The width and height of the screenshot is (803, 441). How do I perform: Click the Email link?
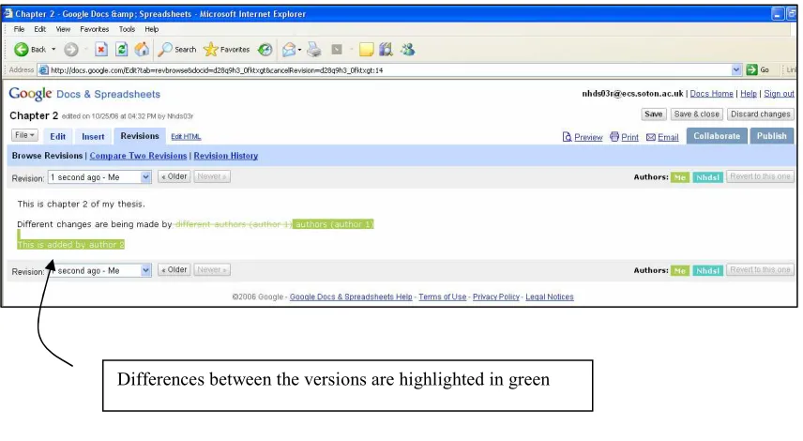668,137
